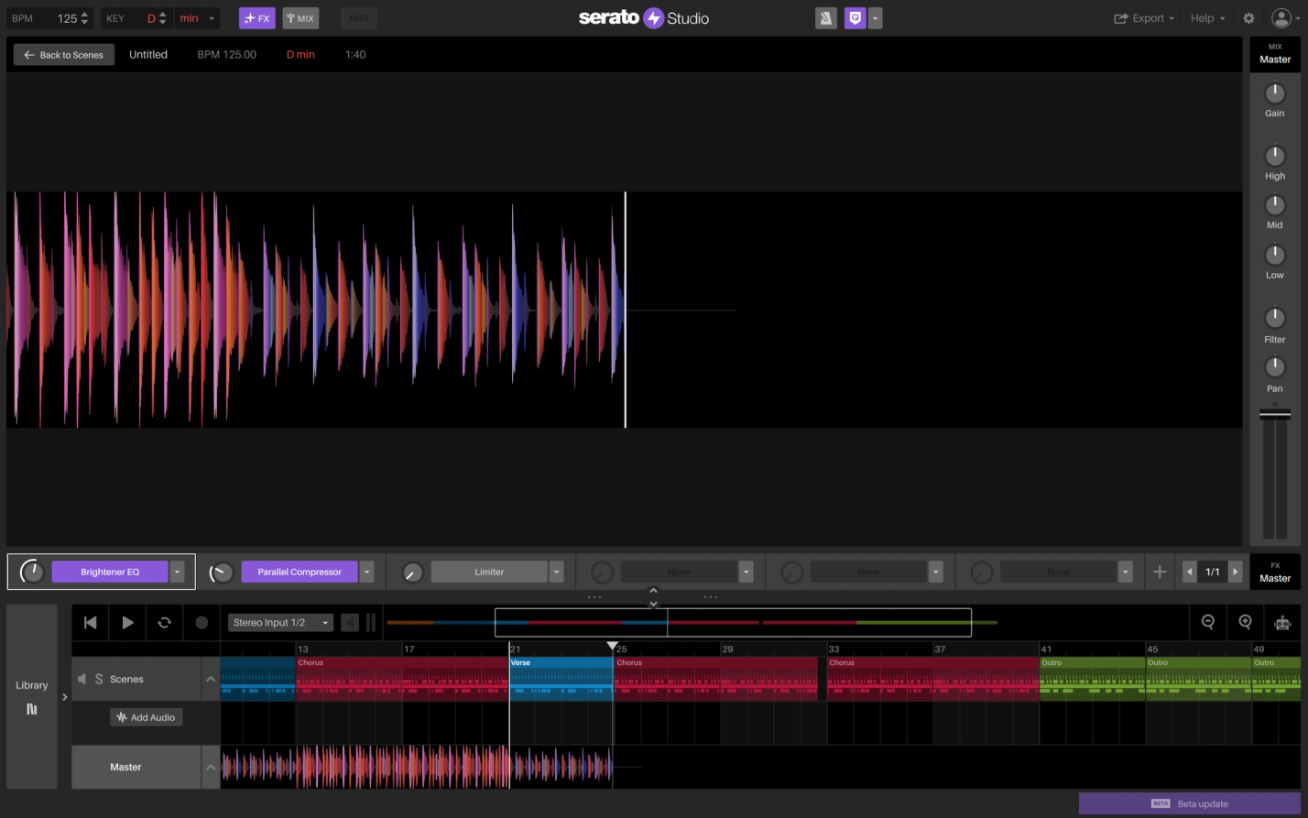Click the skip-to-start transport icon
This screenshot has width=1308, height=818.
(90, 622)
